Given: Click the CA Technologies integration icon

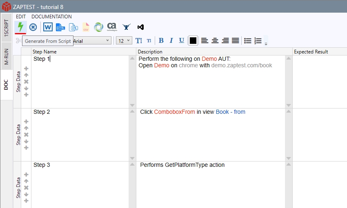Looking at the screenshot, I should pos(112,27).
